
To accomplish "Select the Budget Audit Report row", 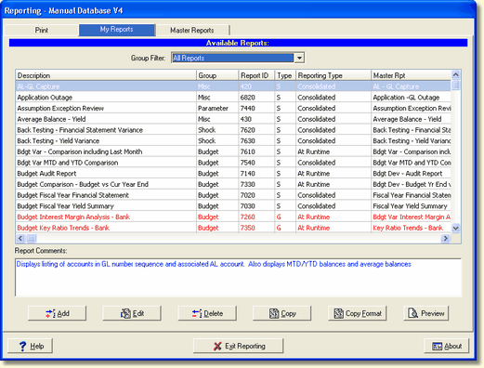I will (x=233, y=173).
